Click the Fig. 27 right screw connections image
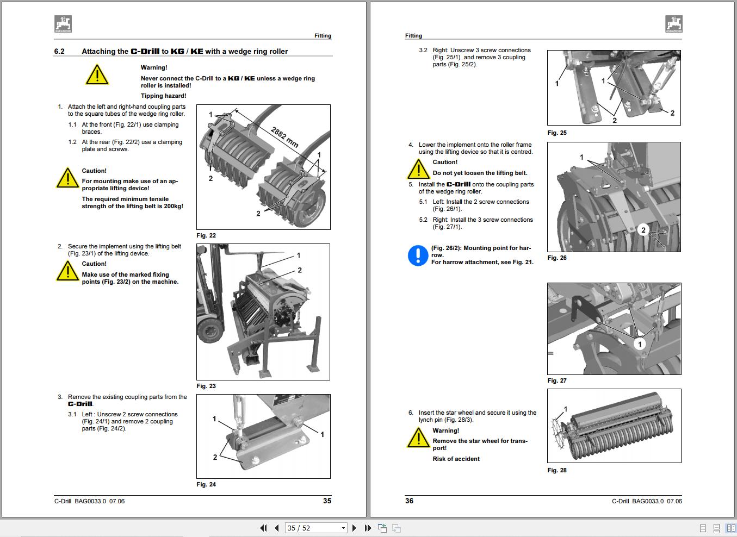This screenshot has width=737, height=537. [x=614, y=329]
